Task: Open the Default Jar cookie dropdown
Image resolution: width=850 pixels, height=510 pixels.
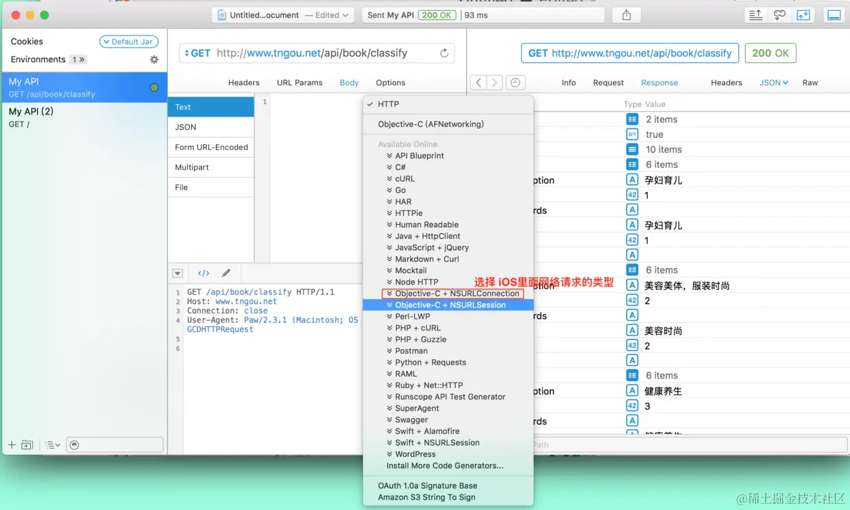Action: [129, 42]
